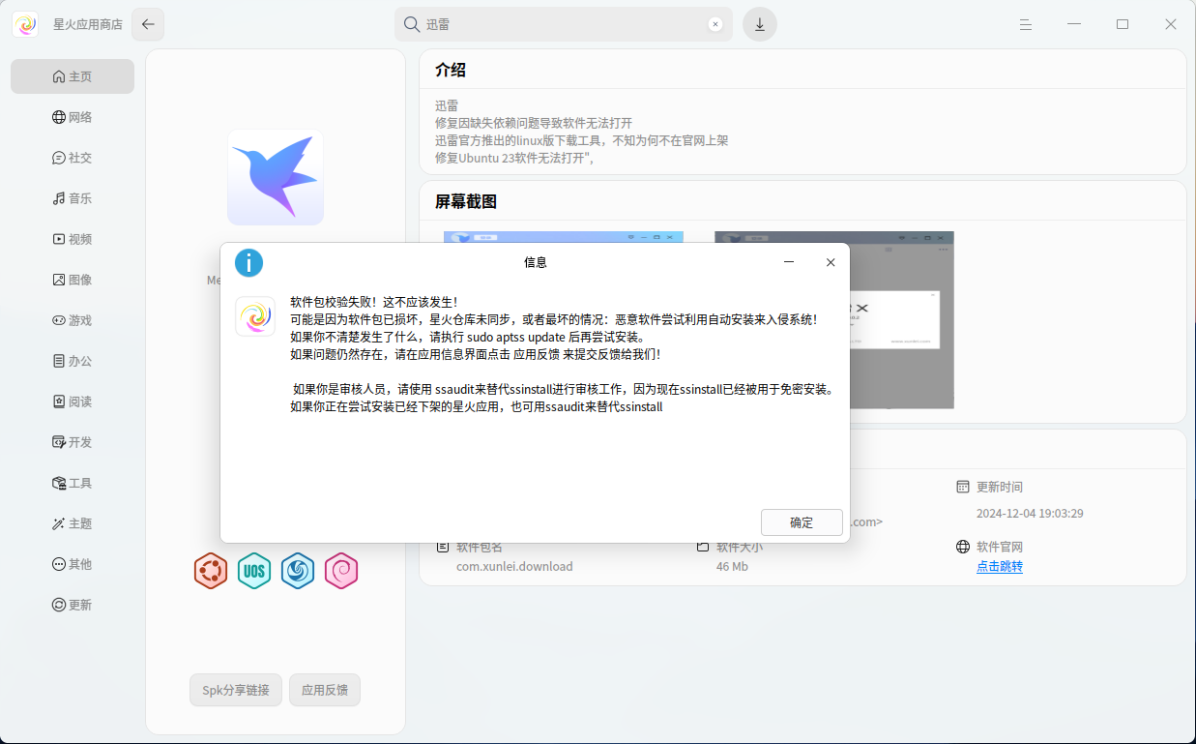The height and width of the screenshot is (744, 1196).
Task: Go back with the arrow button
Action: pos(148,24)
